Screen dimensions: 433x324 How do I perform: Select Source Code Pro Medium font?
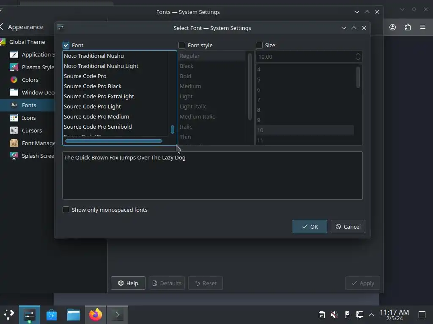point(115,117)
